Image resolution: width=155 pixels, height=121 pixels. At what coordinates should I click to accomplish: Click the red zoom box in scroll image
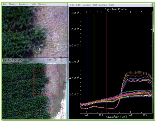click(x=46, y=82)
